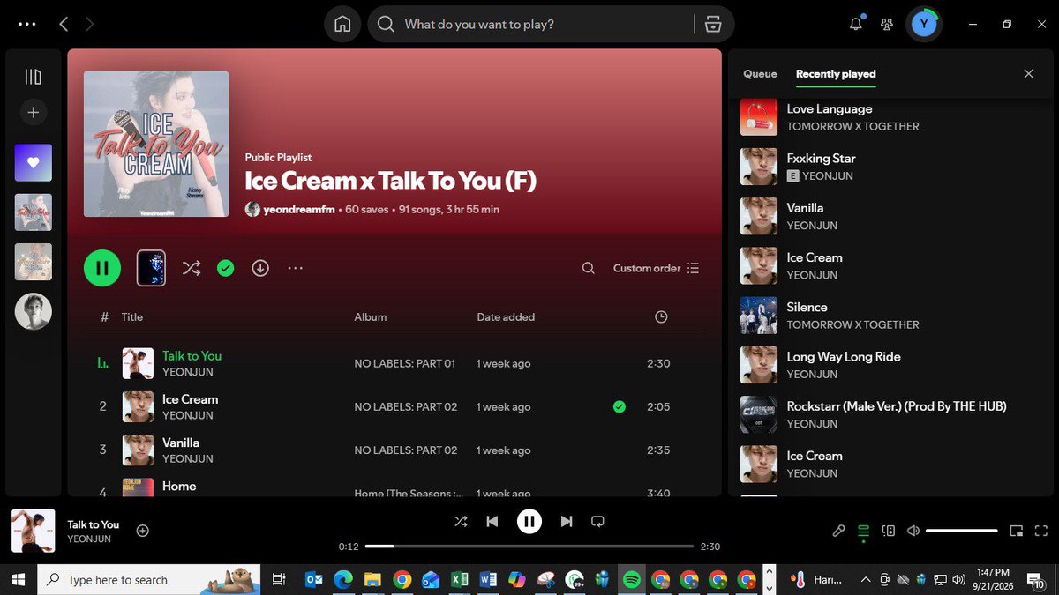1059x595 pixels.
Task: Open the Windows Start menu
Action: 19,580
